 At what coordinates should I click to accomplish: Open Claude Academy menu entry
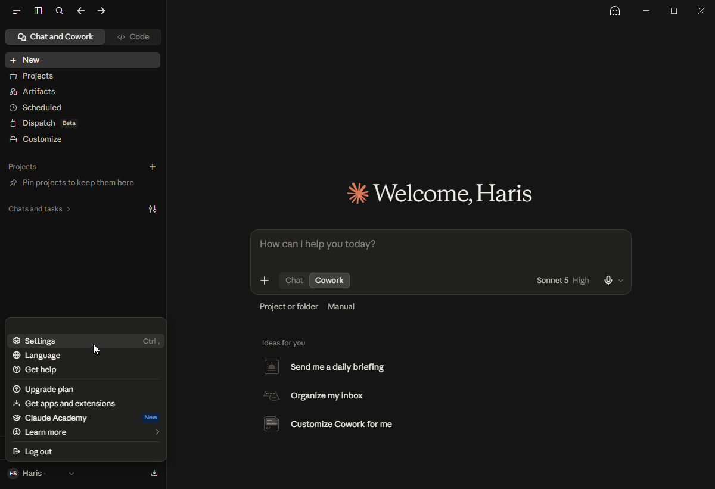click(x=86, y=418)
